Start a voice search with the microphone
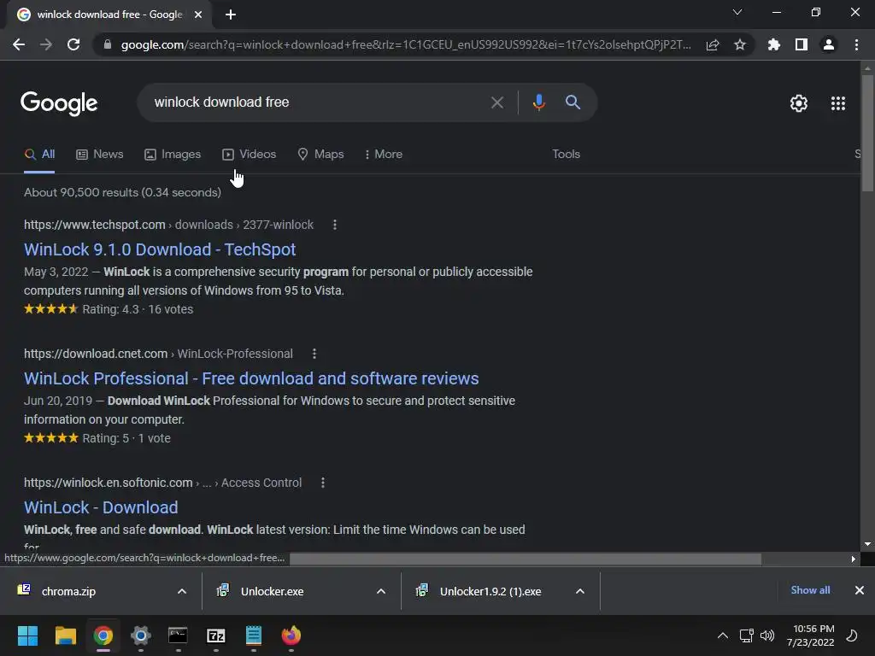The image size is (875, 656). pos(538,102)
